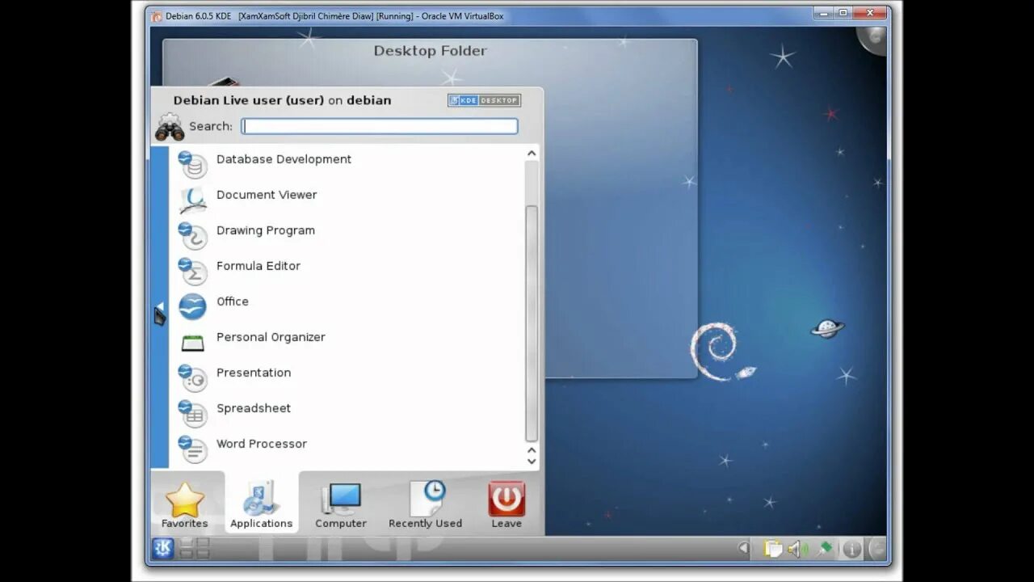Switch to the Favorites tab
Viewport: 1034px width, 582px height.
pyautogui.click(x=185, y=504)
